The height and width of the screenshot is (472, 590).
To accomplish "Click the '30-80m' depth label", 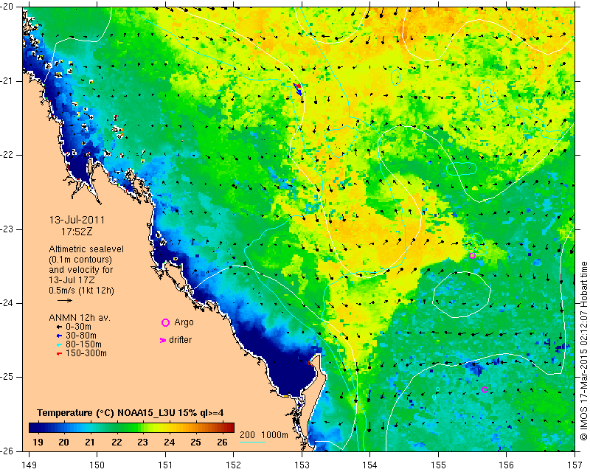I will 81,336.
